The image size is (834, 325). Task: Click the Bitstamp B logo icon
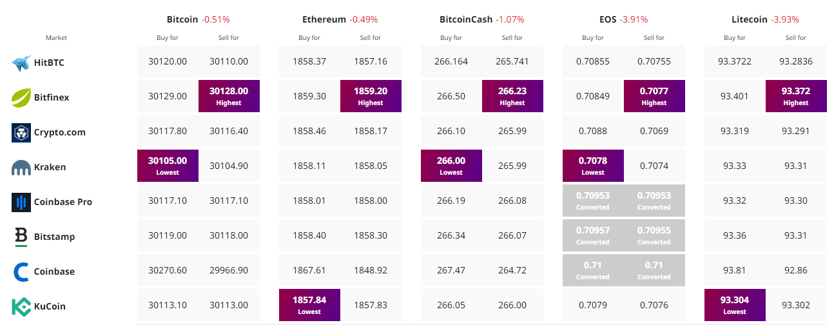click(21, 237)
